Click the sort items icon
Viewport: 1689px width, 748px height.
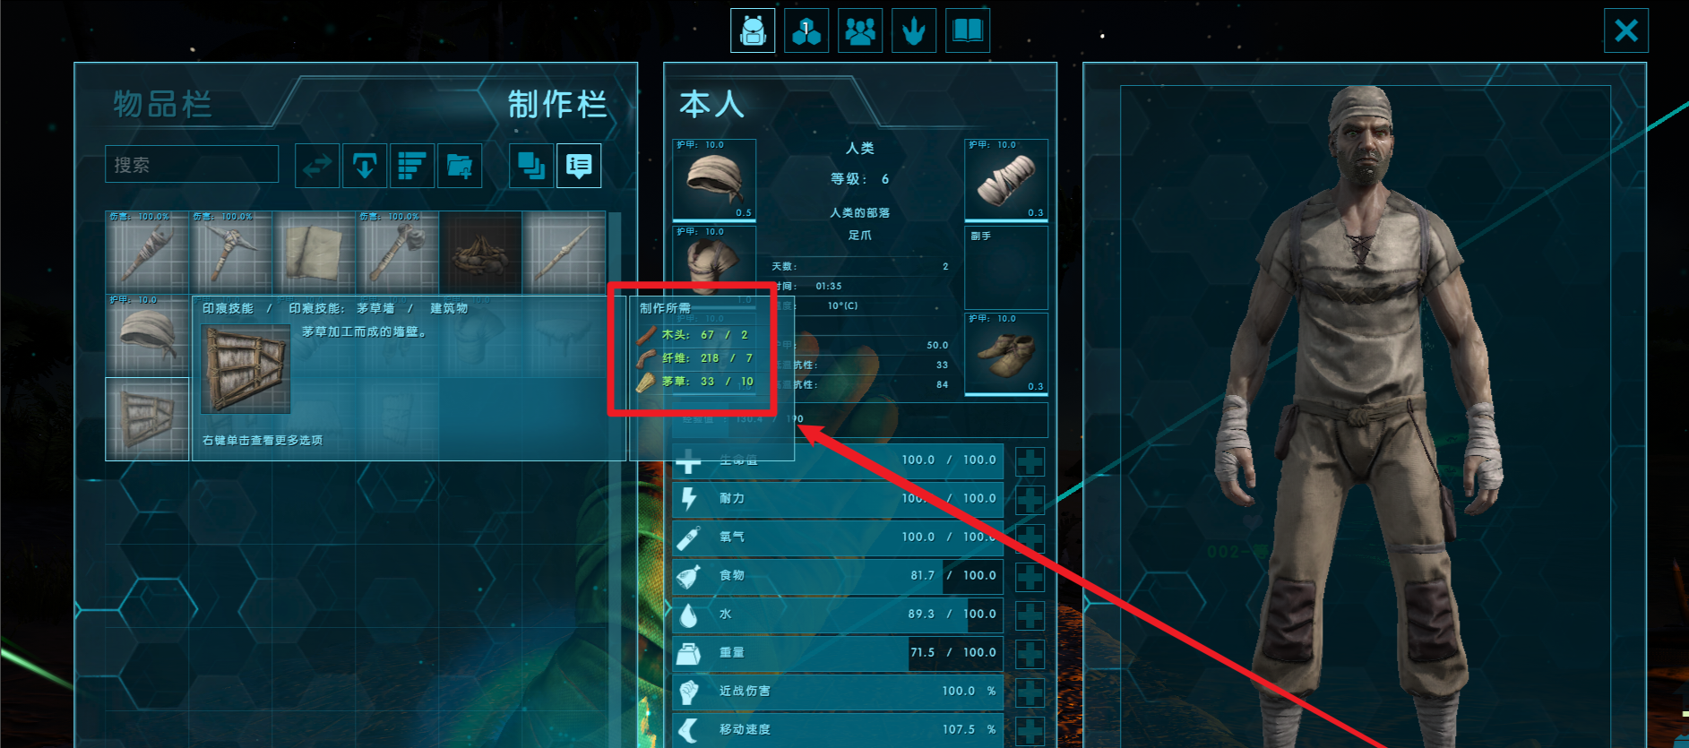pos(412,166)
